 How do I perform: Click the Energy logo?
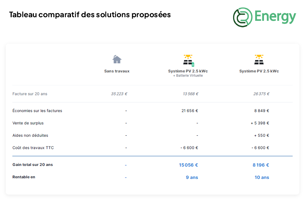point(265,17)
